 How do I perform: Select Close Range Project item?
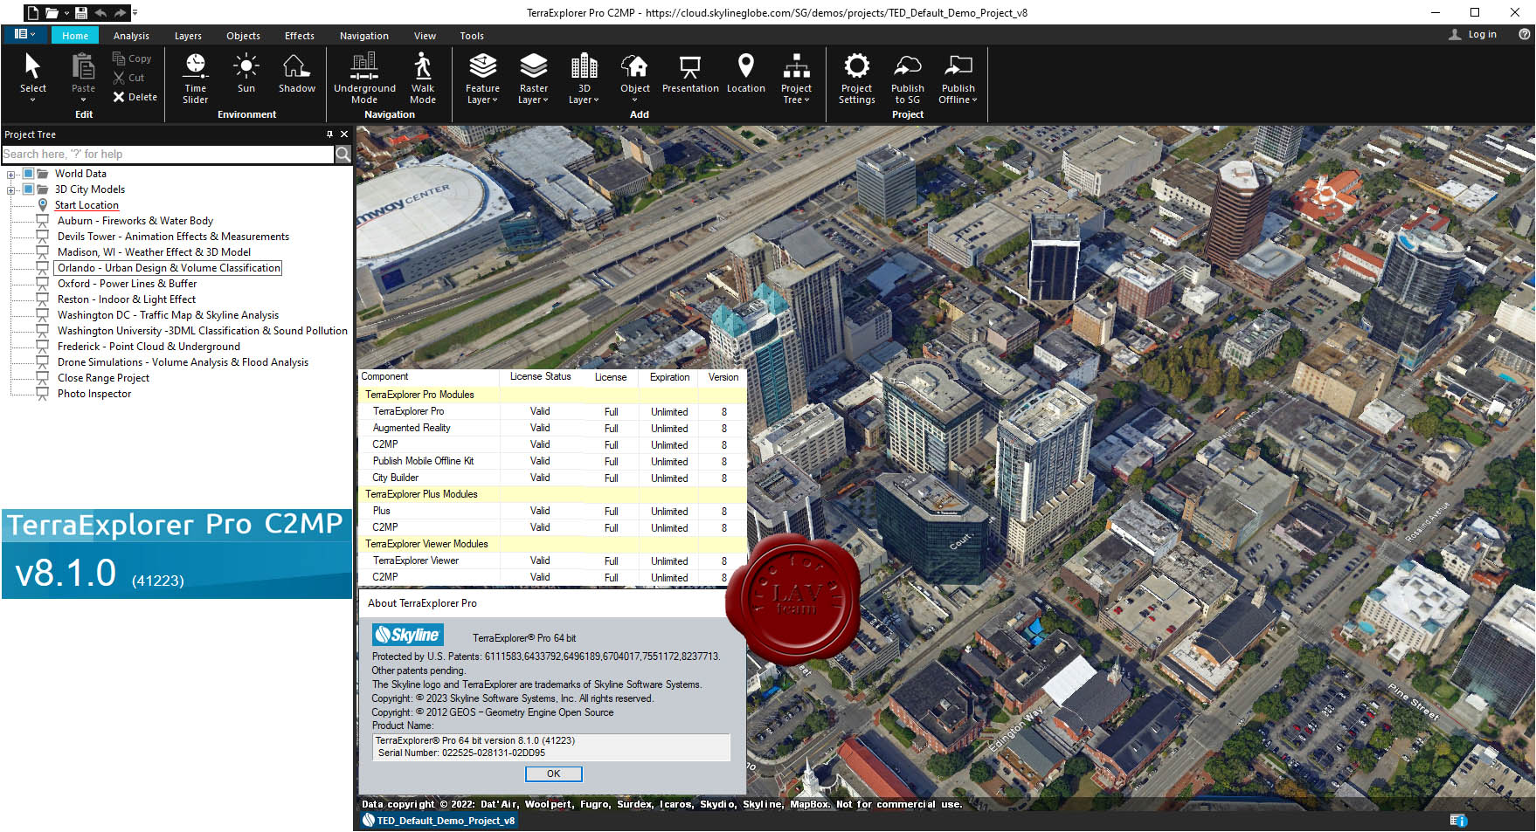point(103,378)
